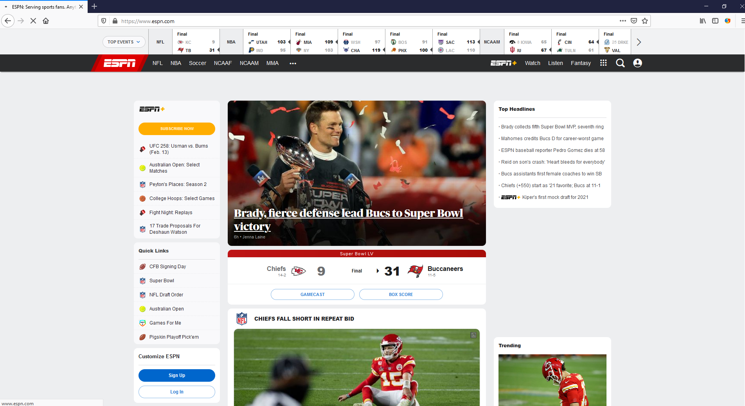This screenshot has width=745, height=406.
Task: Select the Buccaneers team logo
Action: [x=415, y=271]
